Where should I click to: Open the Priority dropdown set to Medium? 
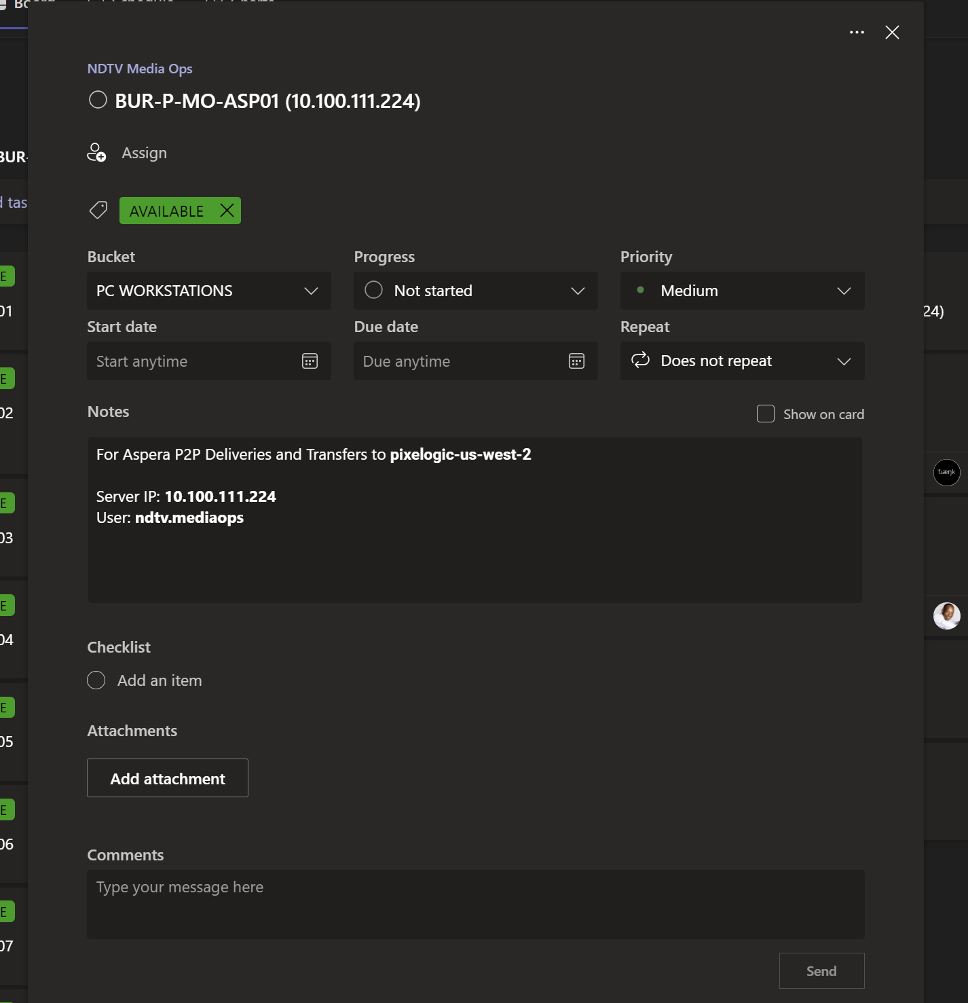[743, 291]
